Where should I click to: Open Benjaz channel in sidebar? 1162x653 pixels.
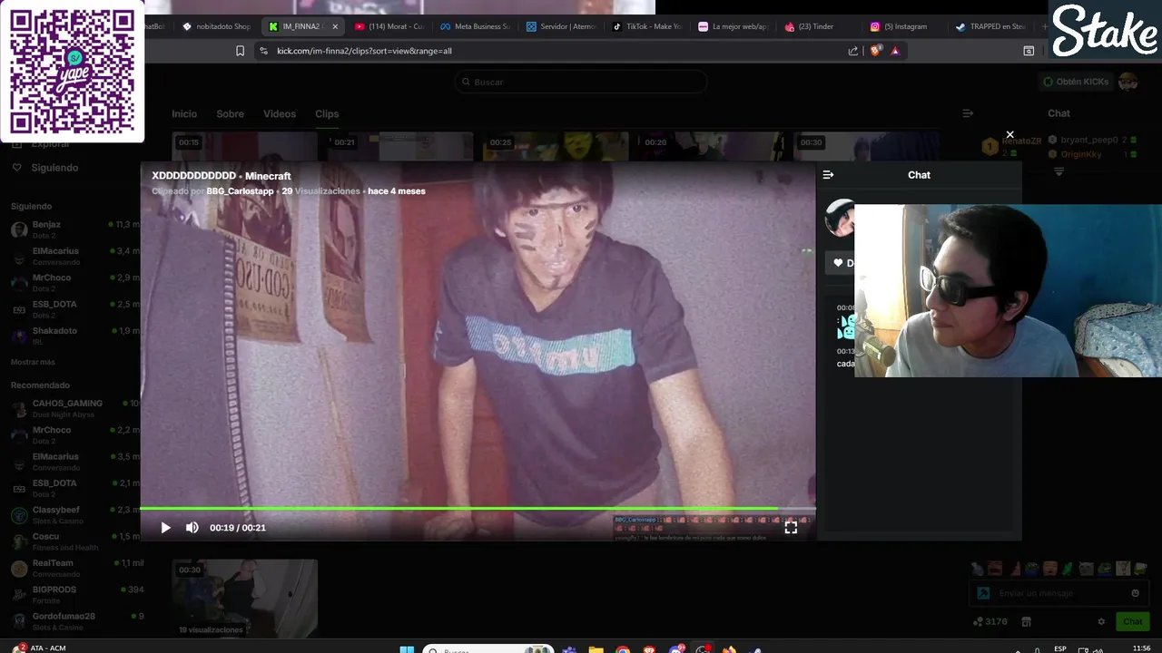[x=73, y=229]
